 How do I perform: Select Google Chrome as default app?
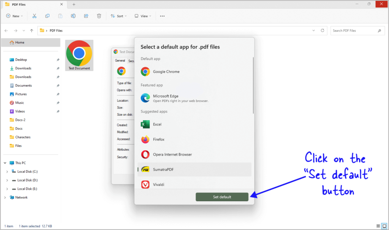pyautogui.click(x=194, y=72)
